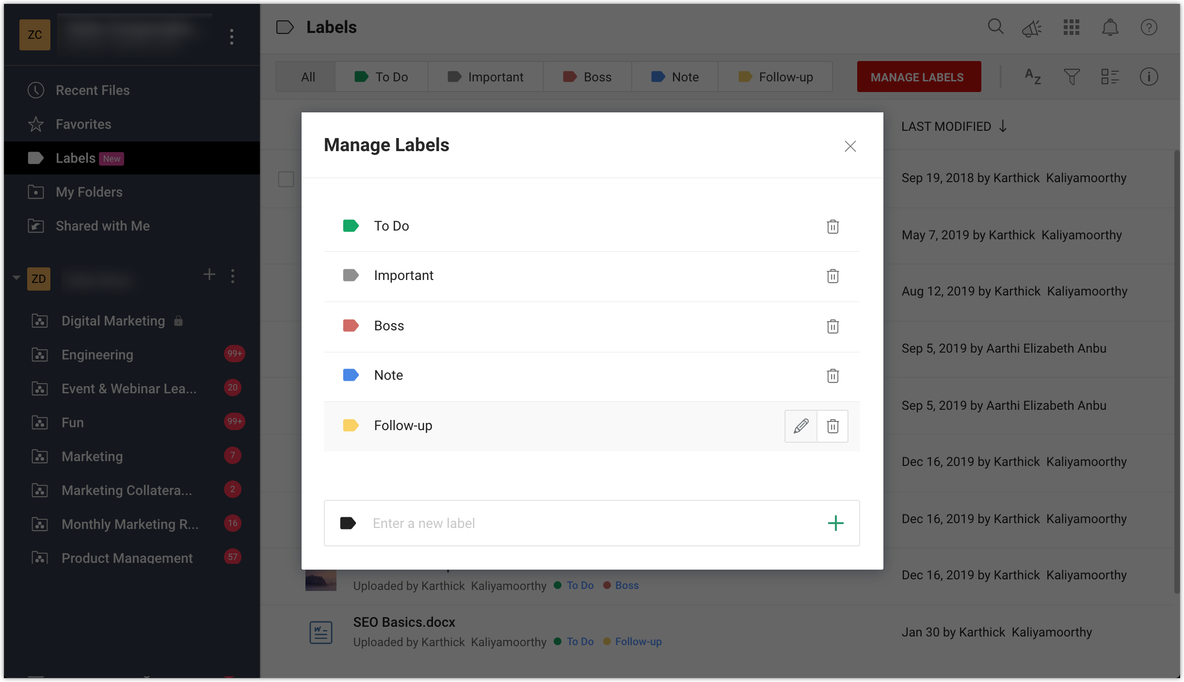Open My Folders in sidebar
This screenshot has width=1184, height=682.
tap(89, 192)
